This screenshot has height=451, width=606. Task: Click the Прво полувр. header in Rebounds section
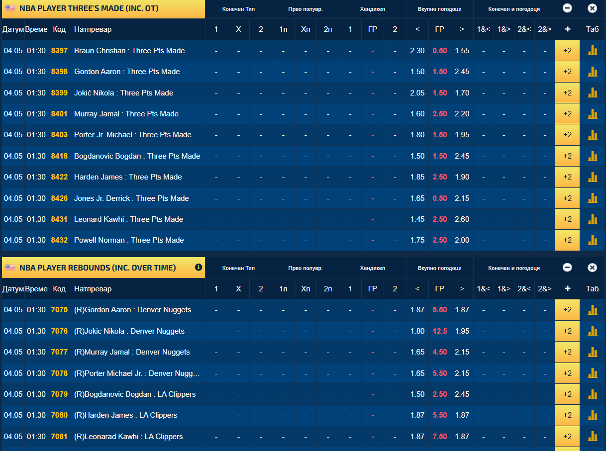(305, 268)
